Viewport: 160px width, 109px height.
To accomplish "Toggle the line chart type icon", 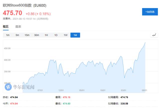I will tap(154, 35).
